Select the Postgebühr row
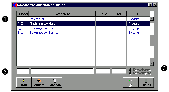 [x=83, y=19]
